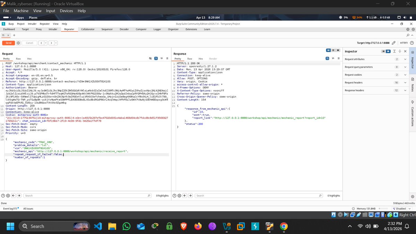Click the disabled Cancel button
The height and width of the screenshot is (234, 416).
pos(29,43)
